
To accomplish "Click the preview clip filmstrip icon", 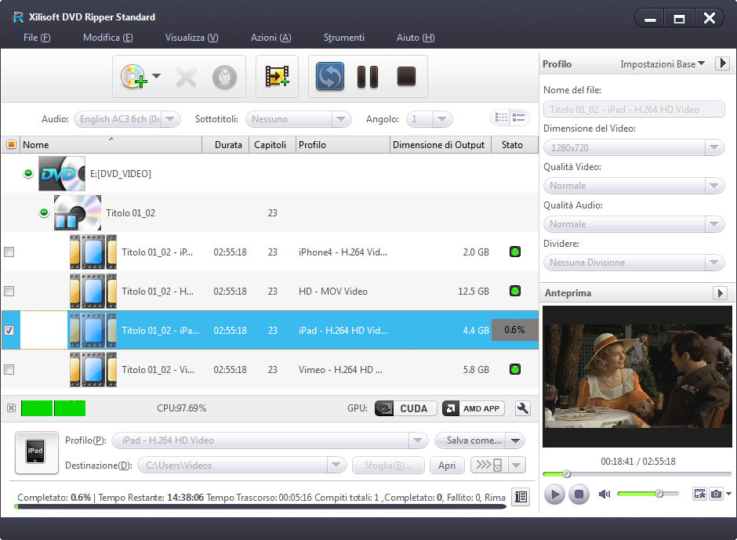I will click(700, 494).
